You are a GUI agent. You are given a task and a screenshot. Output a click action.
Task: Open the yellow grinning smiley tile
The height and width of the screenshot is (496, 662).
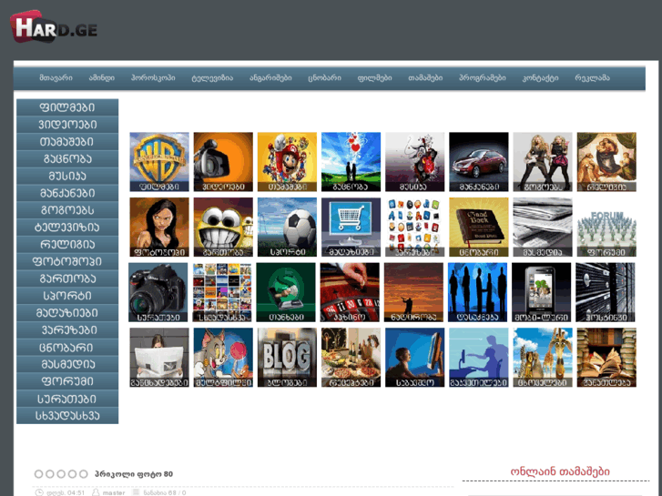tap(223, 228)
